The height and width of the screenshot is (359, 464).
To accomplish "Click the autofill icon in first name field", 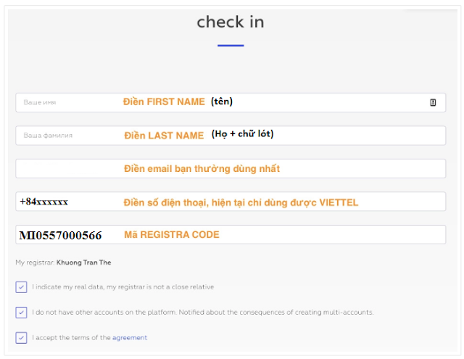I will click(433, 102).
